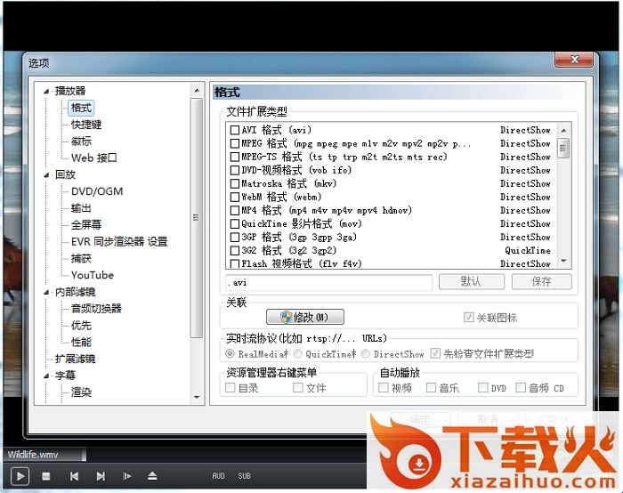
Task: Click the 保存 button
Action: click(x=541, y=281)
